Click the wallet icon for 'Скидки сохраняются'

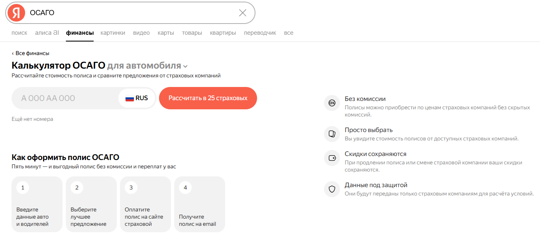(x=332, y=158)
